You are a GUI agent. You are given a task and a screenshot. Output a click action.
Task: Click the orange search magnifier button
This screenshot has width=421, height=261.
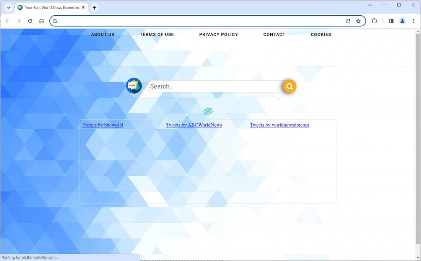(x=289, y=86)
